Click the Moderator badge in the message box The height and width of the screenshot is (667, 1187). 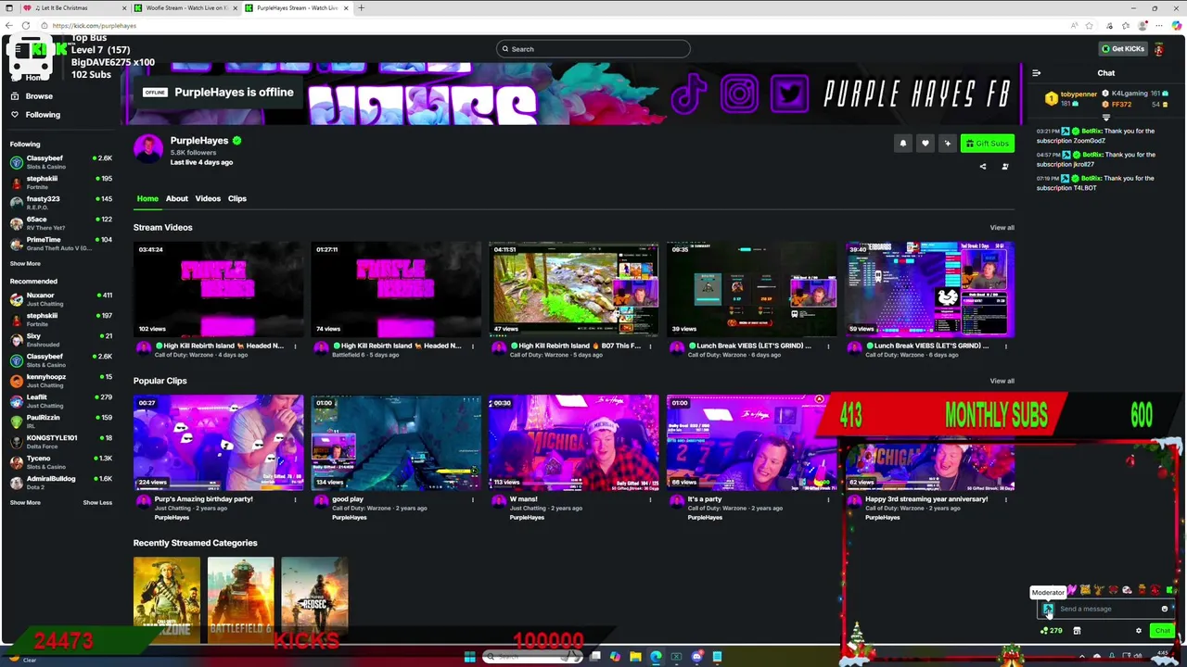1048,609
